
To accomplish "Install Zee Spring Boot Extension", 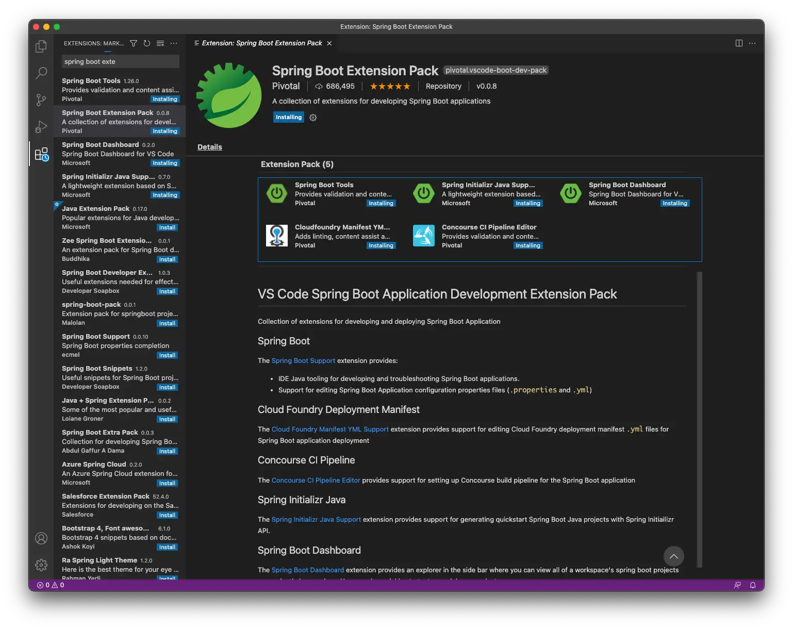I will pos(167,259).
